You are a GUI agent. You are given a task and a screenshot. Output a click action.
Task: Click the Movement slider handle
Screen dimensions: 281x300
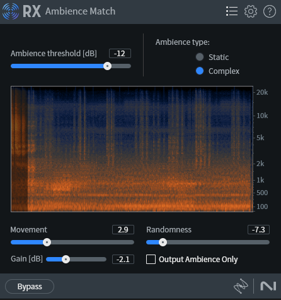pos(47,243)
